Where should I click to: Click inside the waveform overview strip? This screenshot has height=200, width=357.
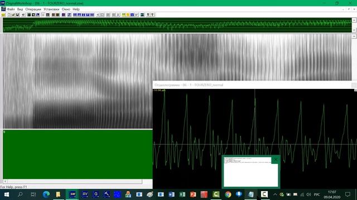pyautogui.click(x=177, y=25)
